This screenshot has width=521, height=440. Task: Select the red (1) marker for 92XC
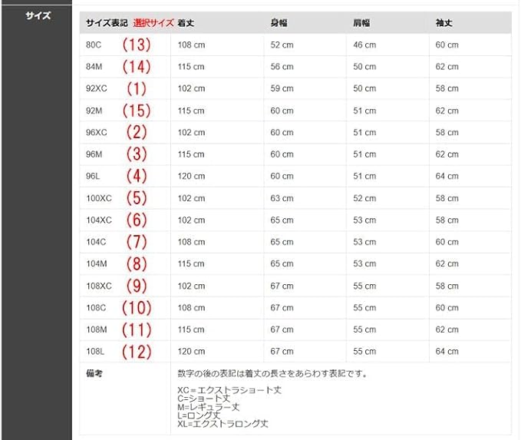137,88
